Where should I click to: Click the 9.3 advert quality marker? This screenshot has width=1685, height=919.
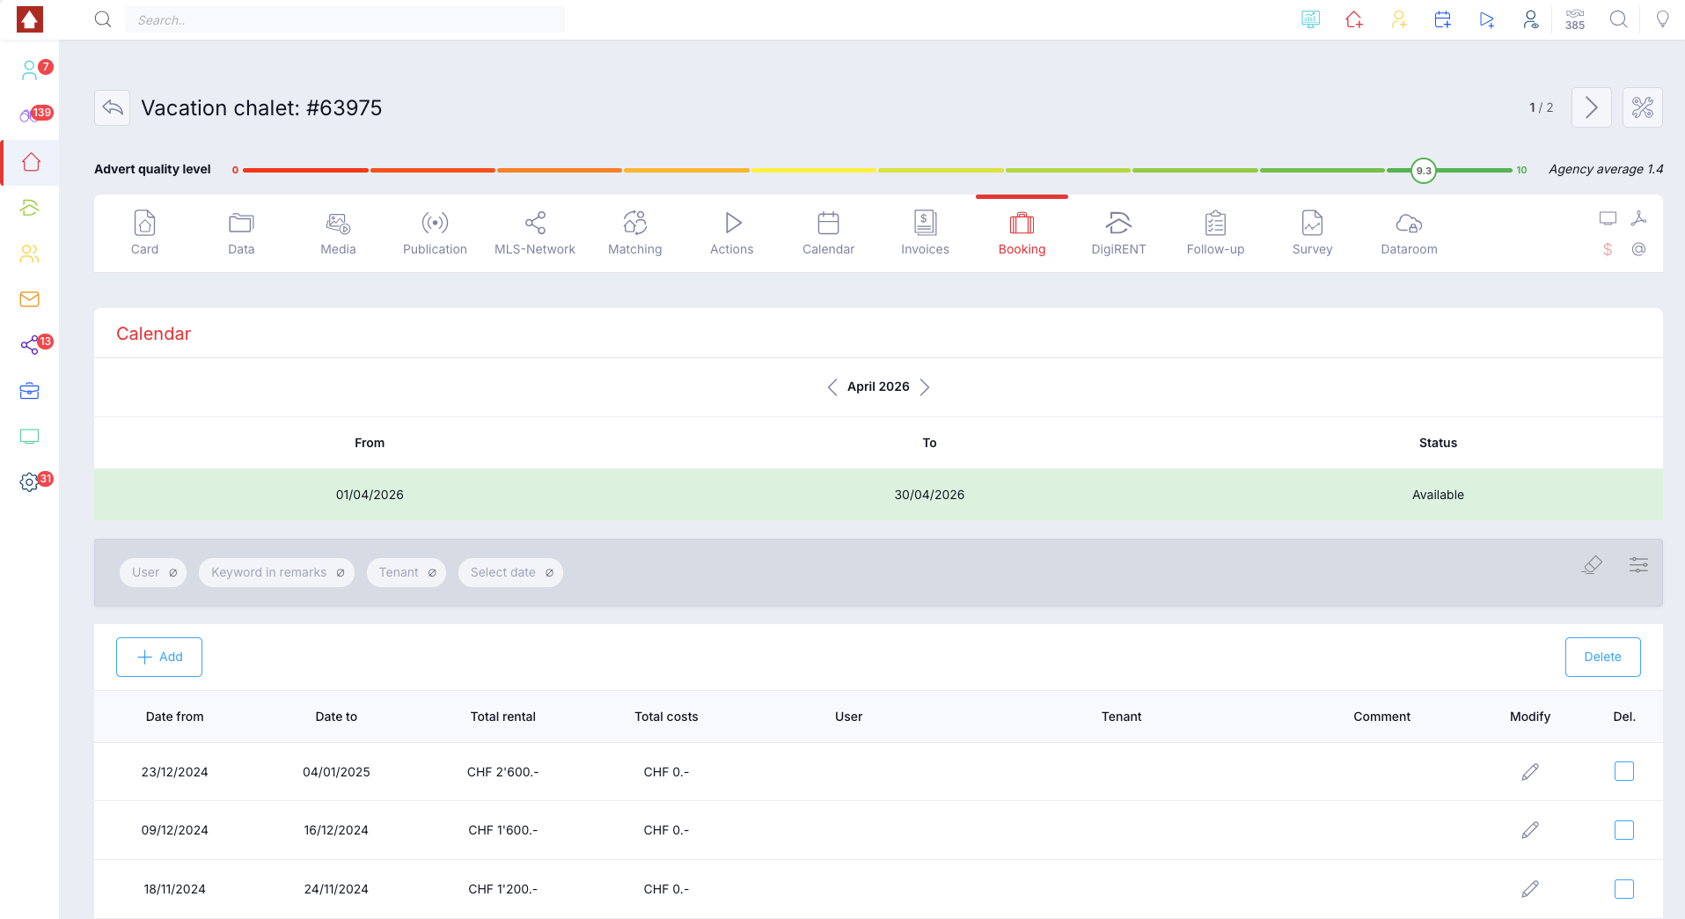[x=1423, y=170]
